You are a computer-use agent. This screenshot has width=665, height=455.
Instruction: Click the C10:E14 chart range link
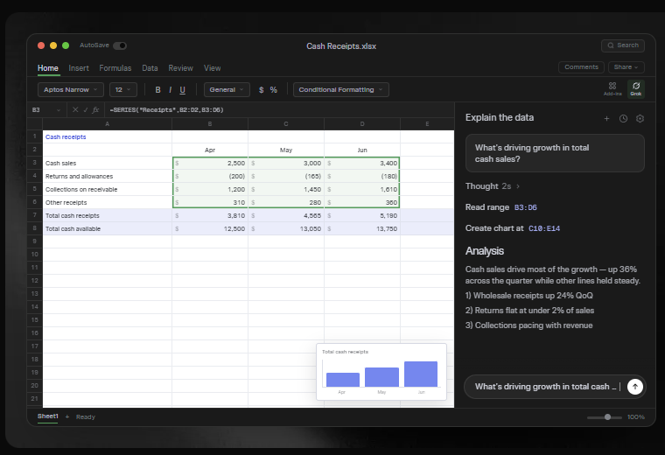[544, 228]
